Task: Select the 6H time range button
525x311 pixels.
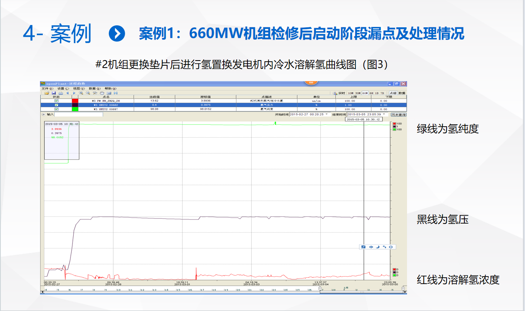Action: pos(371,93)
